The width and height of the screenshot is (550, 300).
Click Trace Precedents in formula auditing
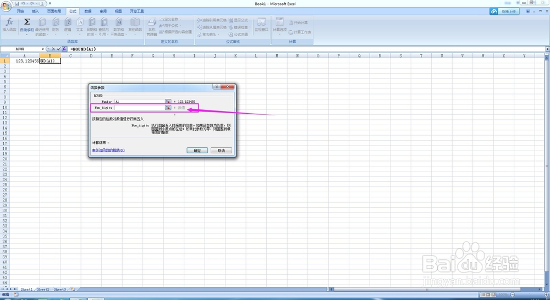212,20
